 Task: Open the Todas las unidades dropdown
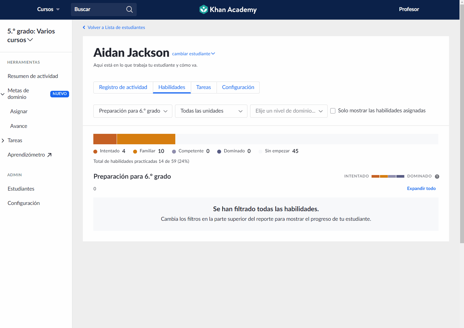click(x=211, y=111)
